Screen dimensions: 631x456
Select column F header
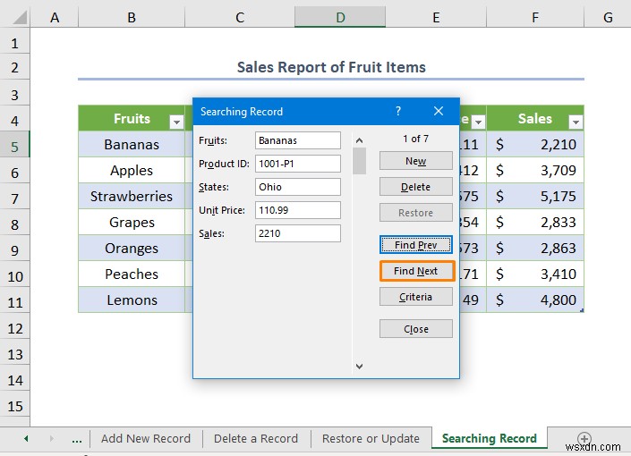click(x=535, y=17)
